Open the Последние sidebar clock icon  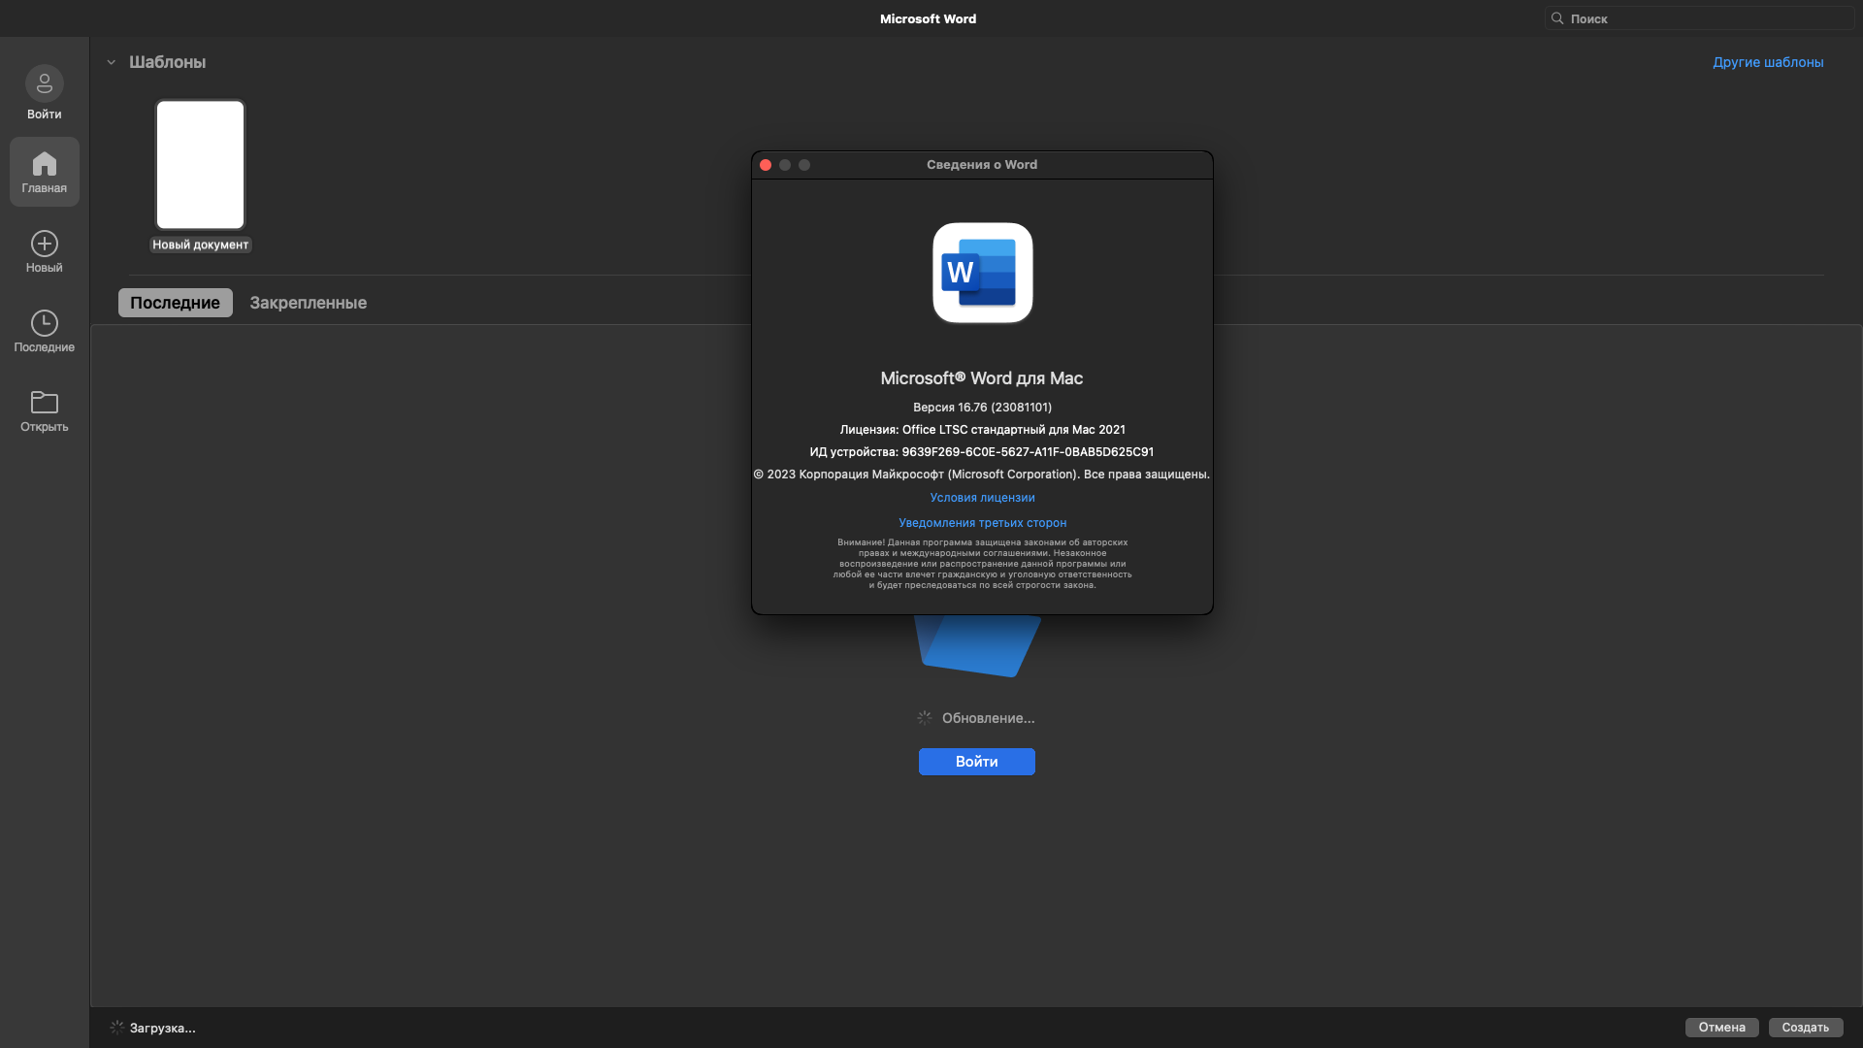45,323
